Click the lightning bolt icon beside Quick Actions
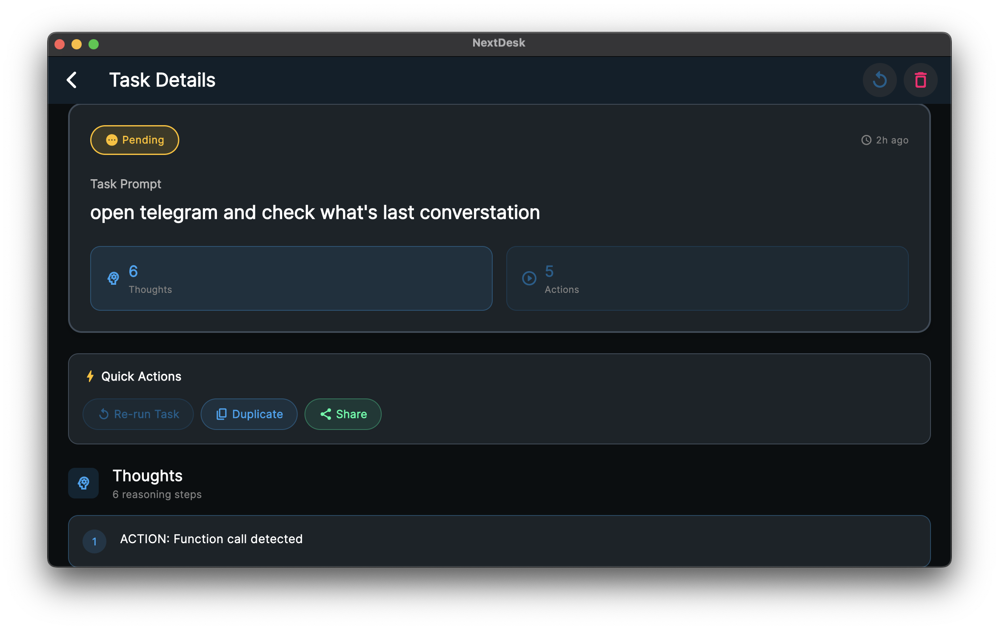Image resolution: width=999 pixels, height=630 pixels. pos(90,376)
